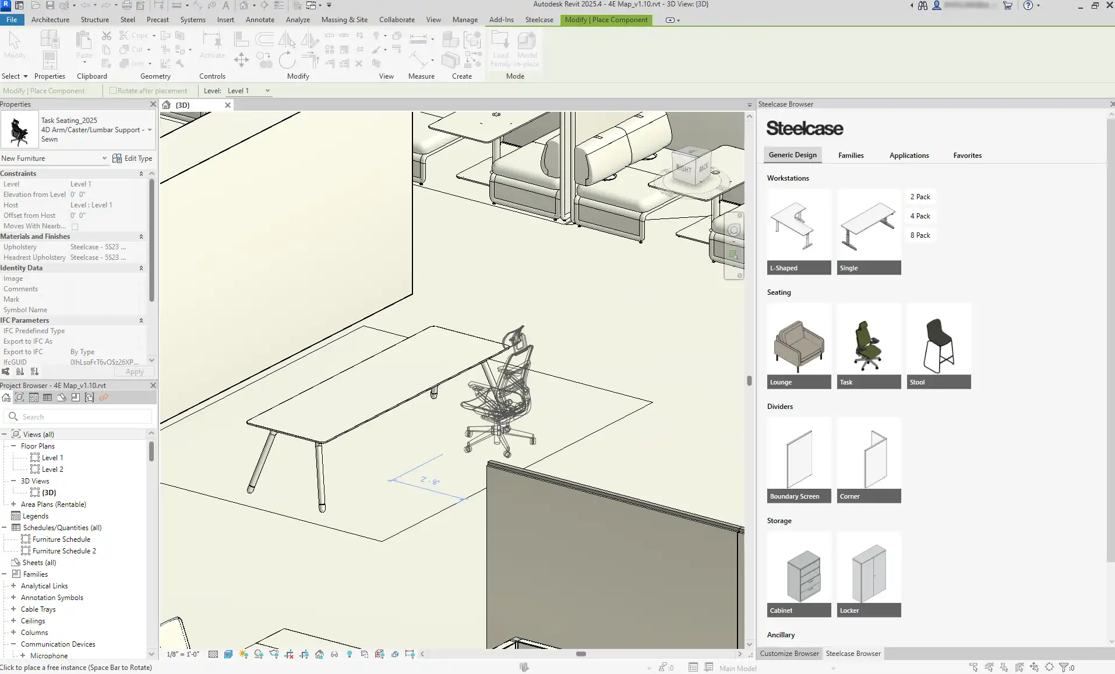Select the 8 Pack workstation option
The height and width of the screenshot is (674, 1115).
920,235
